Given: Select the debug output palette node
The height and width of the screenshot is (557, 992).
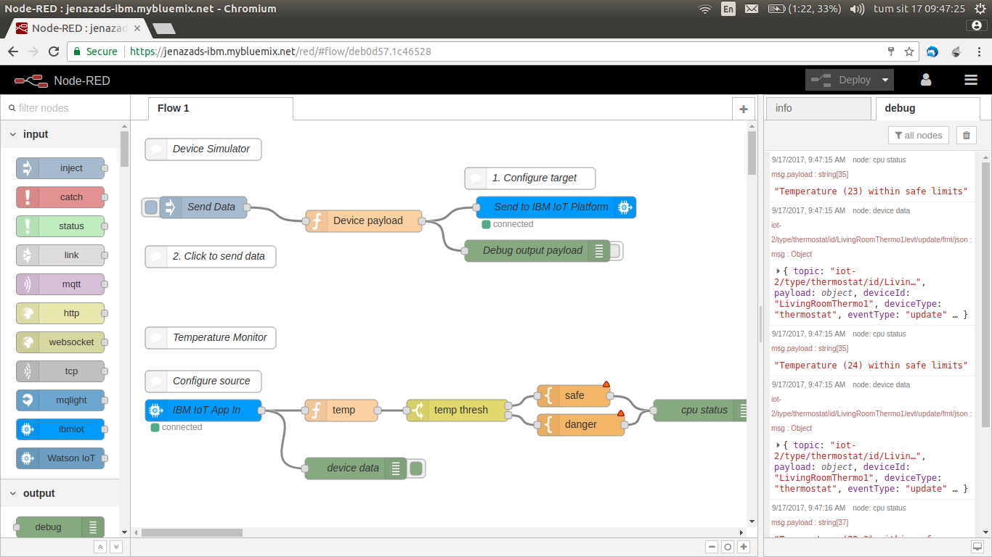Looking at the screenshot, I should 60,527.
